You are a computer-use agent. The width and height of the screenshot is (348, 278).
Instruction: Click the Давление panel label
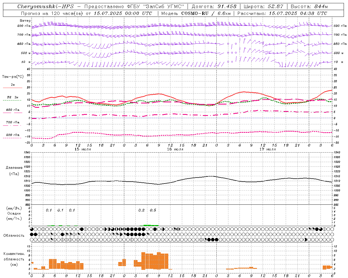click(x=14, y=168)
